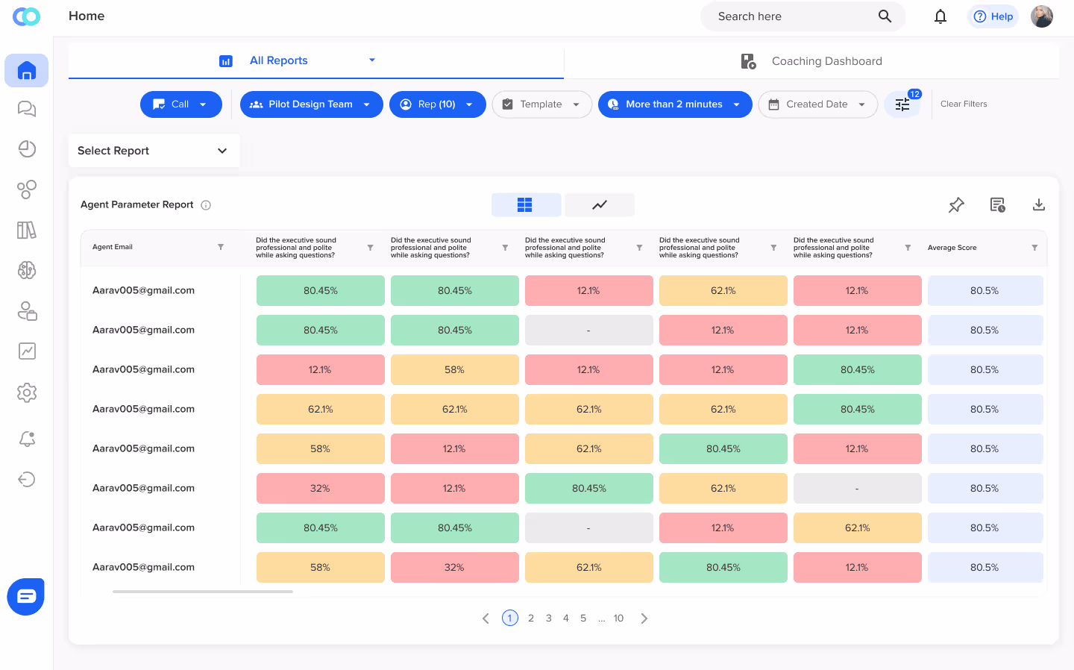Open the Created Date dropdown
Image resolution: width=1074 pixels, height=670 pixels.
[818, 104]
